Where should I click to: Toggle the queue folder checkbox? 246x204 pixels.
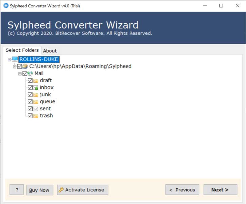tap(30, 102)
